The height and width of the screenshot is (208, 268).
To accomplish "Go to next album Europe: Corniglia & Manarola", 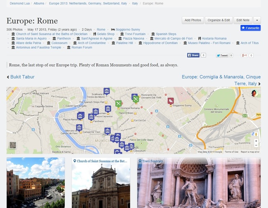I will click(x=221, y=77).
